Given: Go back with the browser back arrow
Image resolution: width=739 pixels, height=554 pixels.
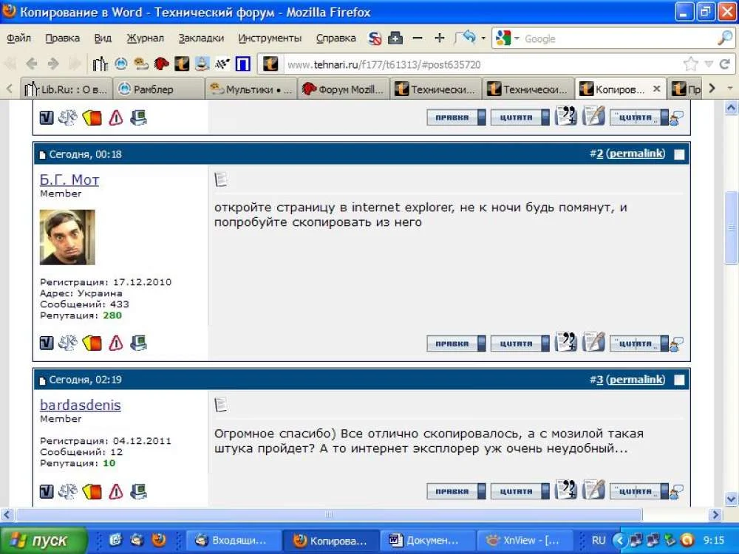Looking at the screenshot, I should coord(32,64).
